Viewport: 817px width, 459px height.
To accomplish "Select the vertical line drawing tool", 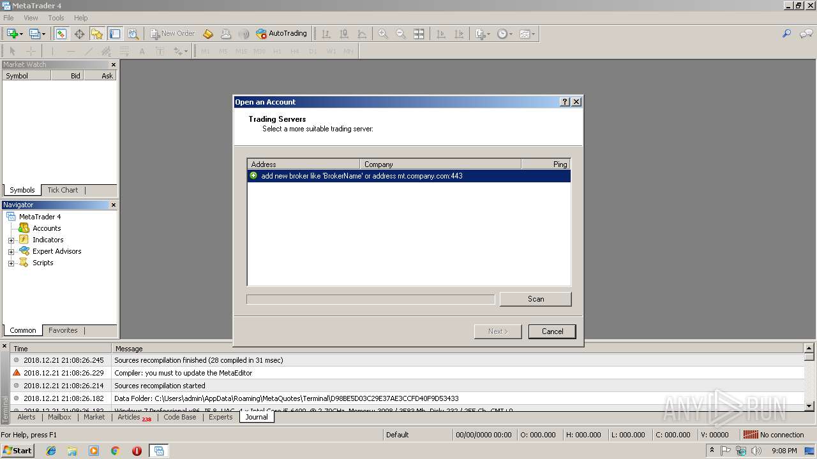I will pyautogui.click(x=52, y=51).
